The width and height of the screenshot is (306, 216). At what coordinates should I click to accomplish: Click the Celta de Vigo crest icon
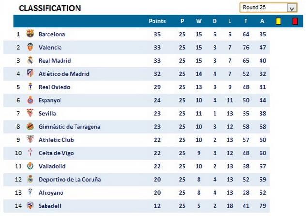click(x=30, y=153)
